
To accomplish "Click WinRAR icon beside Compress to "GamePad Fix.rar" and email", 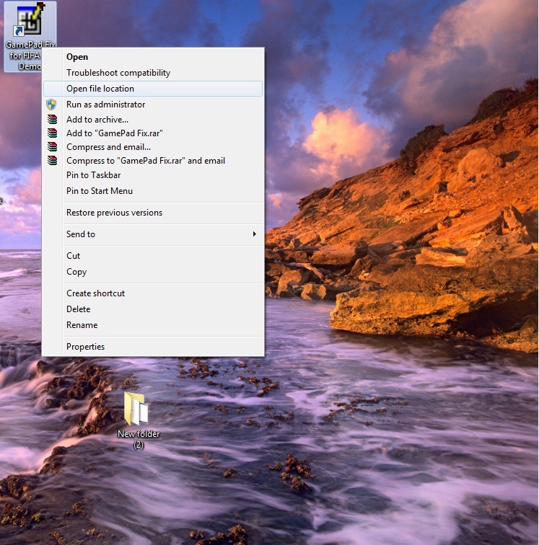I will click(x=52, y=161).
